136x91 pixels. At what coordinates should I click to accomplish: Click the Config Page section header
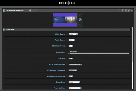coord(67,30)
